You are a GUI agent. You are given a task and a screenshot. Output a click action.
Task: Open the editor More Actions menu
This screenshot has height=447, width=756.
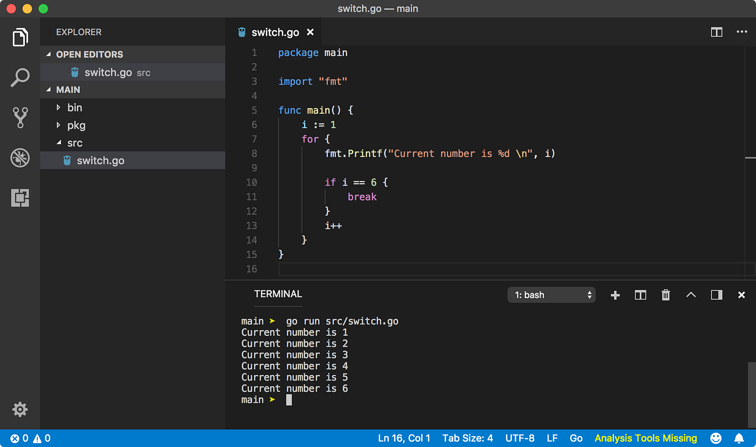point(742,32)
